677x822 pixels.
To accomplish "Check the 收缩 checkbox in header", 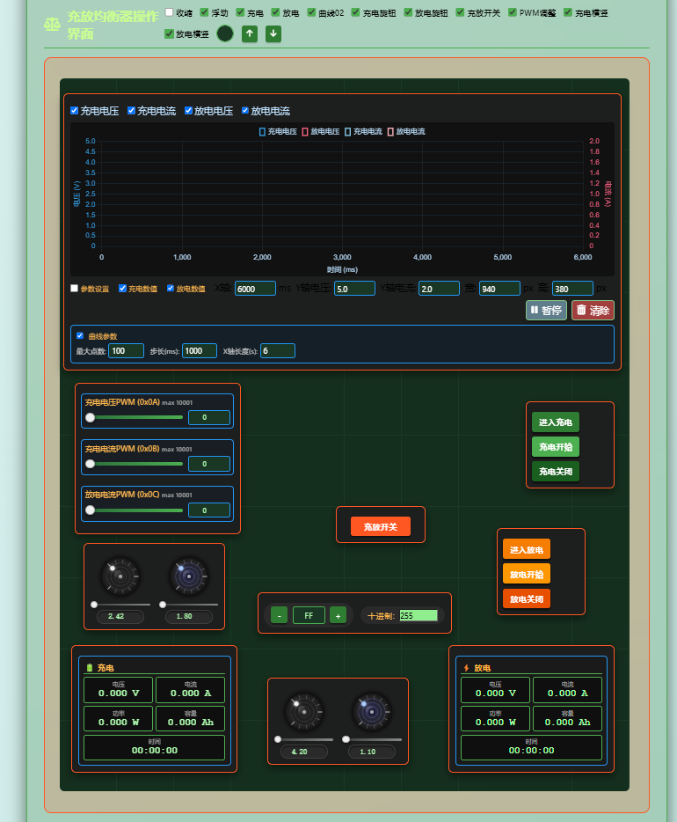I will pos(169,12).
